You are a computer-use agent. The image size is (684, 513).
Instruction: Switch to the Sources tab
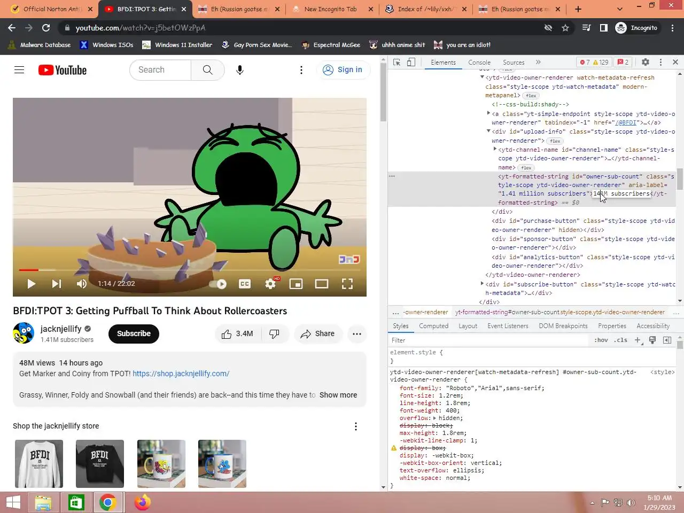click(x=514, y=63)
